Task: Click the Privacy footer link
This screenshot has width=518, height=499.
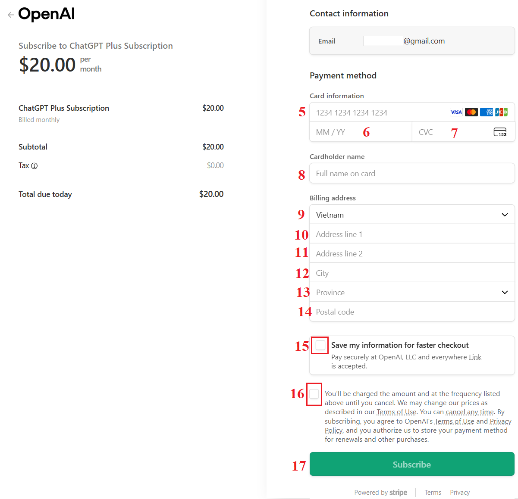Action: point(460,493)
